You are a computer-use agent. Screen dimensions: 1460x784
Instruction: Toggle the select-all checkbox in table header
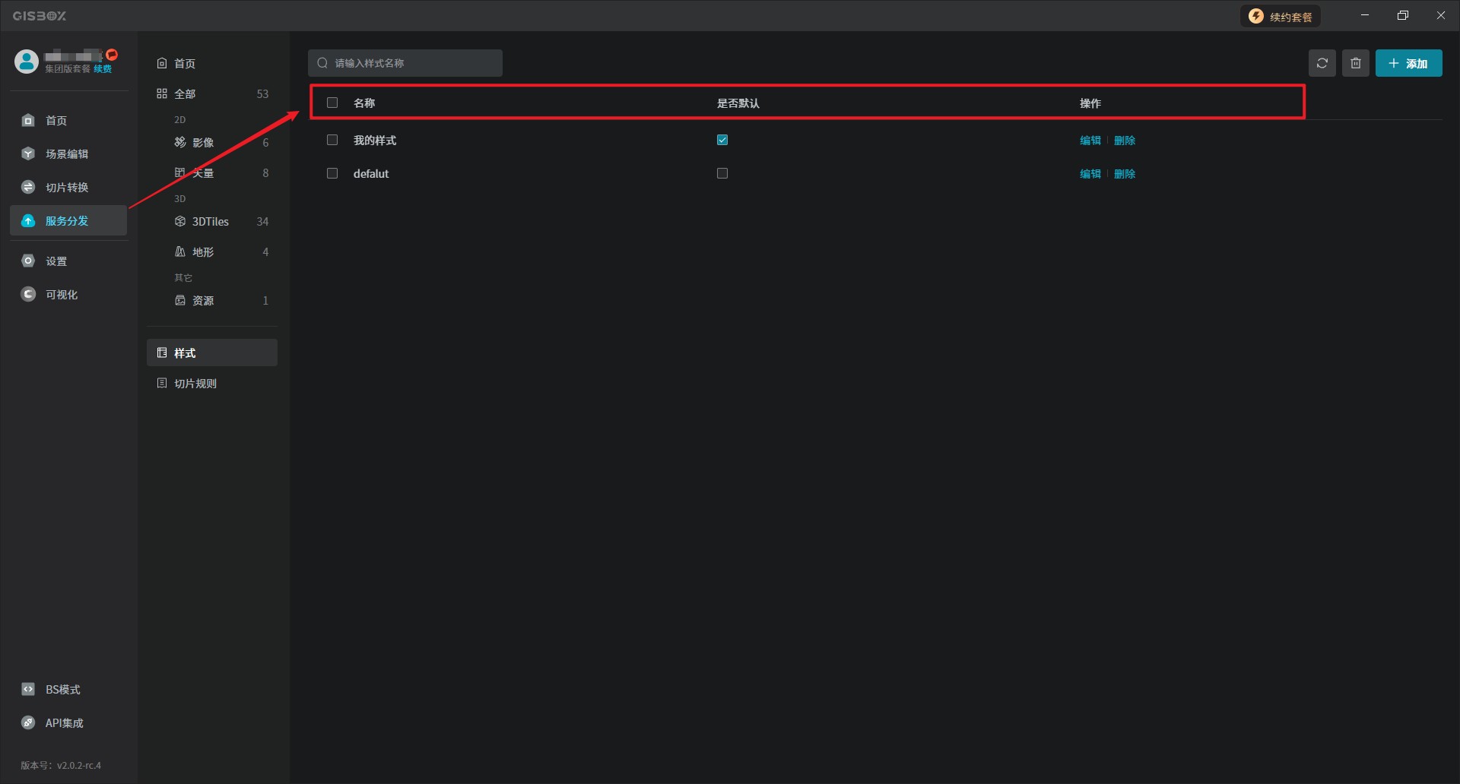coord(332,103)
